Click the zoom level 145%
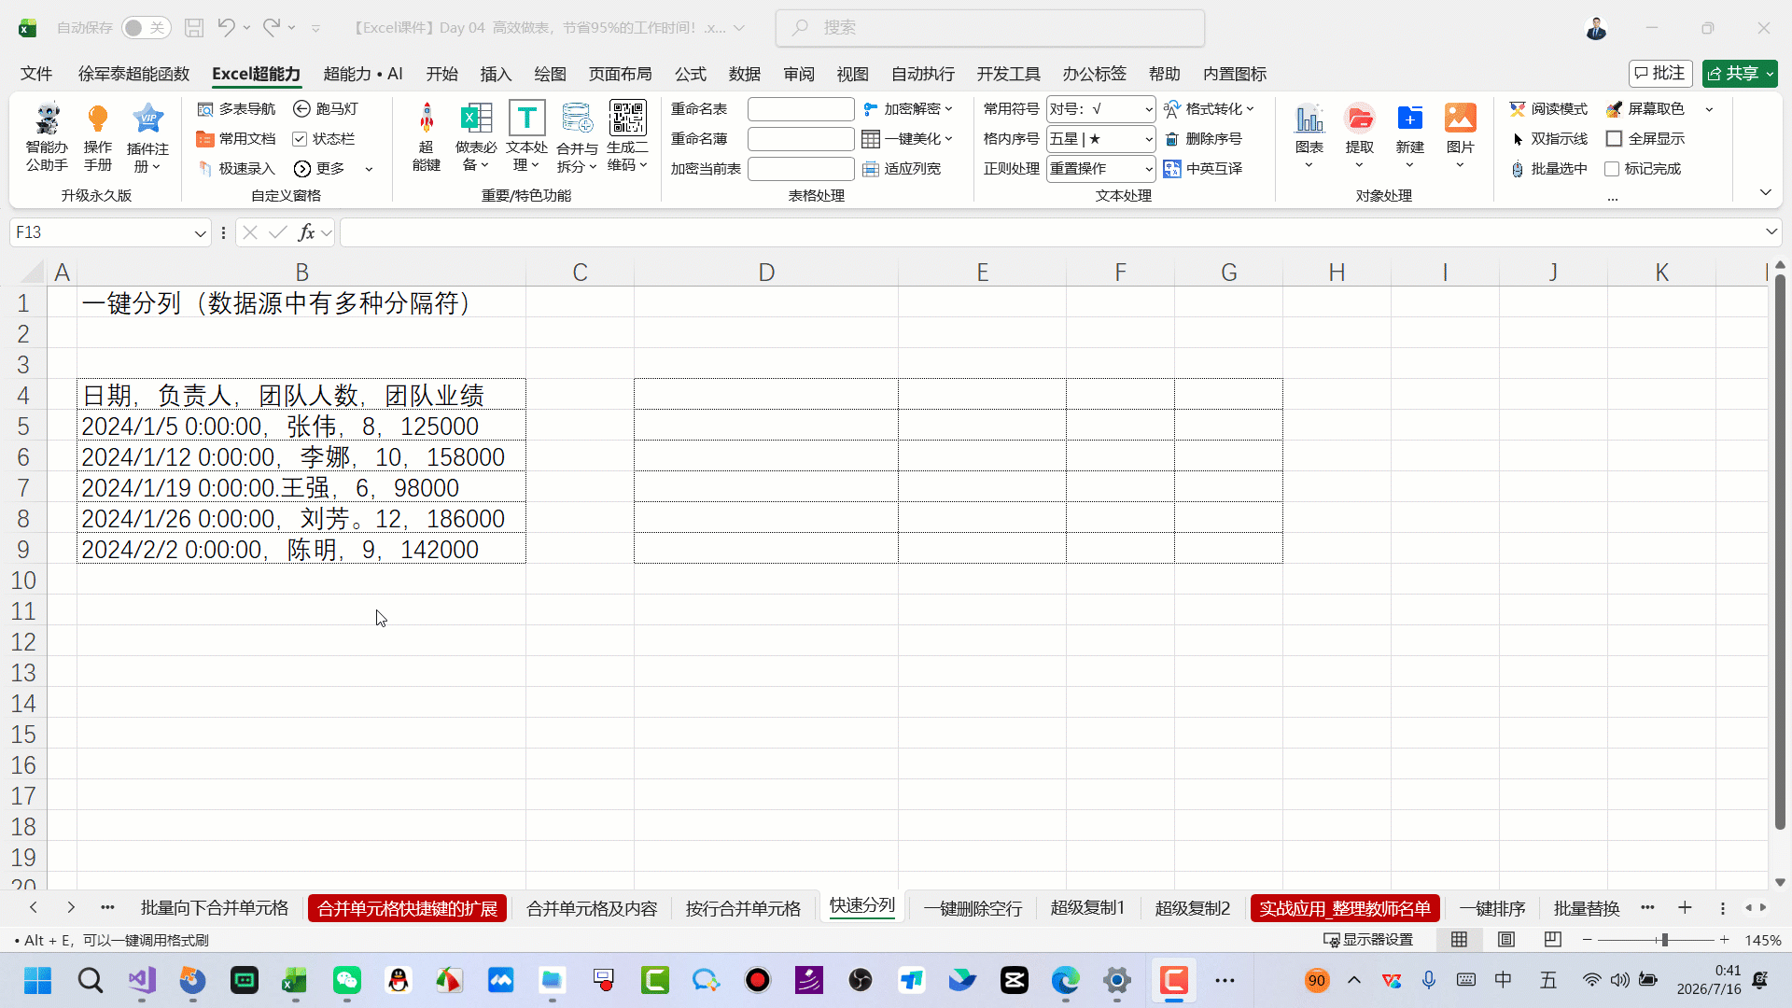 click(1763, 940)
